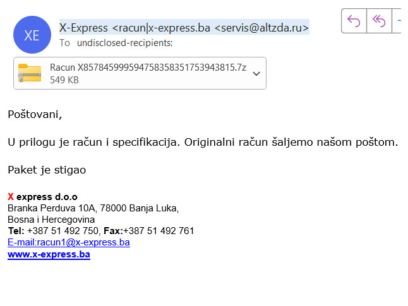Click the Tel and Fax number line
Viewport: 408px width, 306px height.
(x=101, y=231)
